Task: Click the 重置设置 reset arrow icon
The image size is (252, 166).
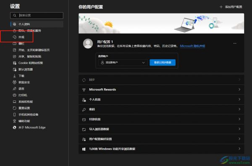Action: pos(14,108)
